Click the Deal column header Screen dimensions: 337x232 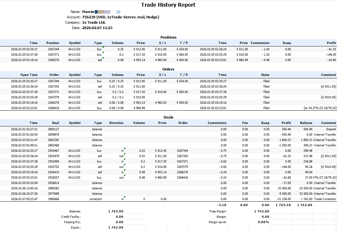point(56,123)
